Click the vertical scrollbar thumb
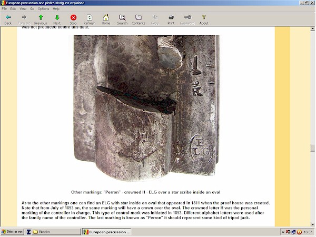 point(312,148)
